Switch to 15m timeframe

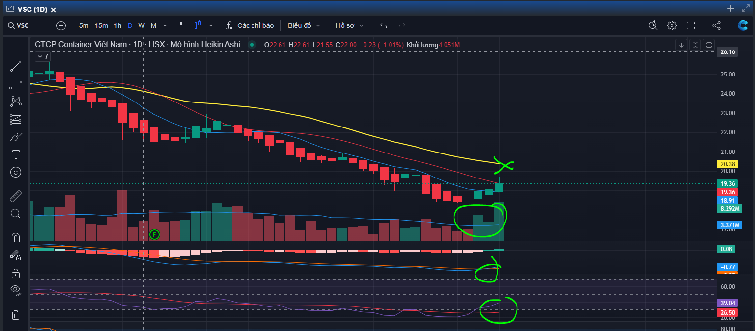101,25
